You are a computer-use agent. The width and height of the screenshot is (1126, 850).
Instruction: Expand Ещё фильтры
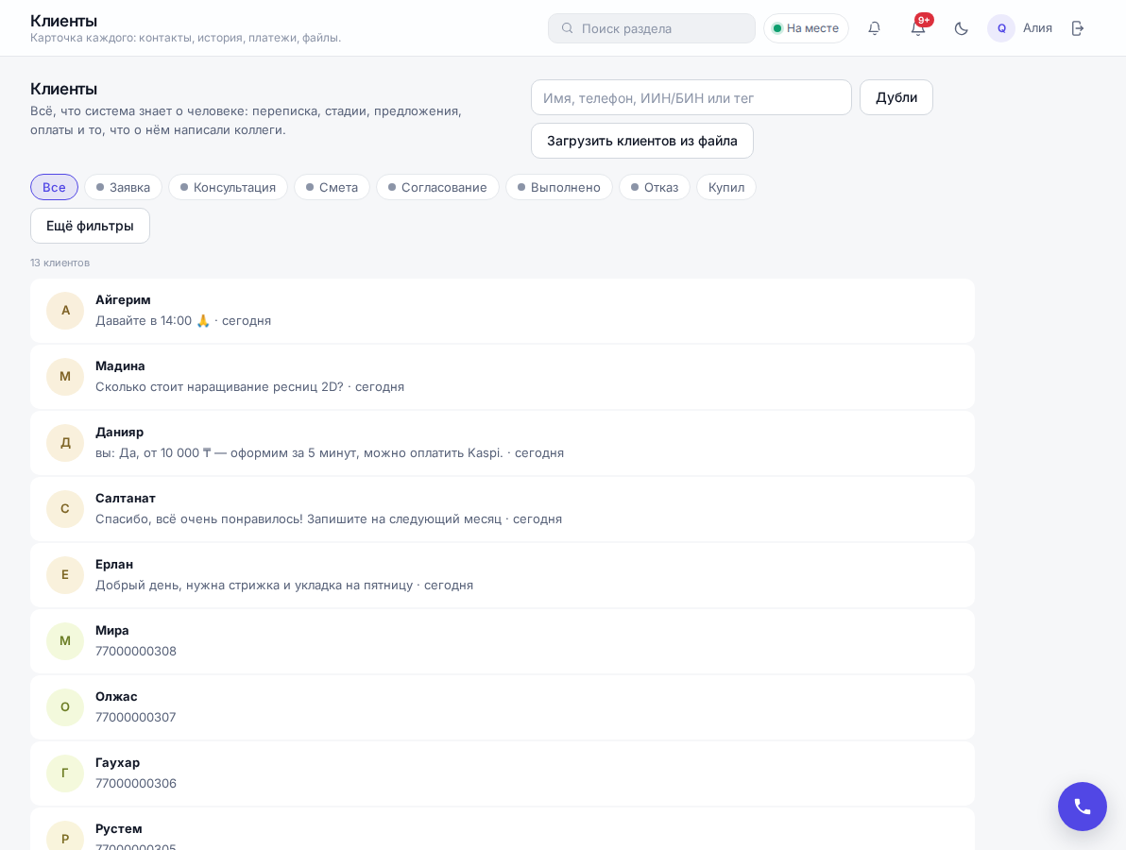pyautogui.click(x=90, y=226)
